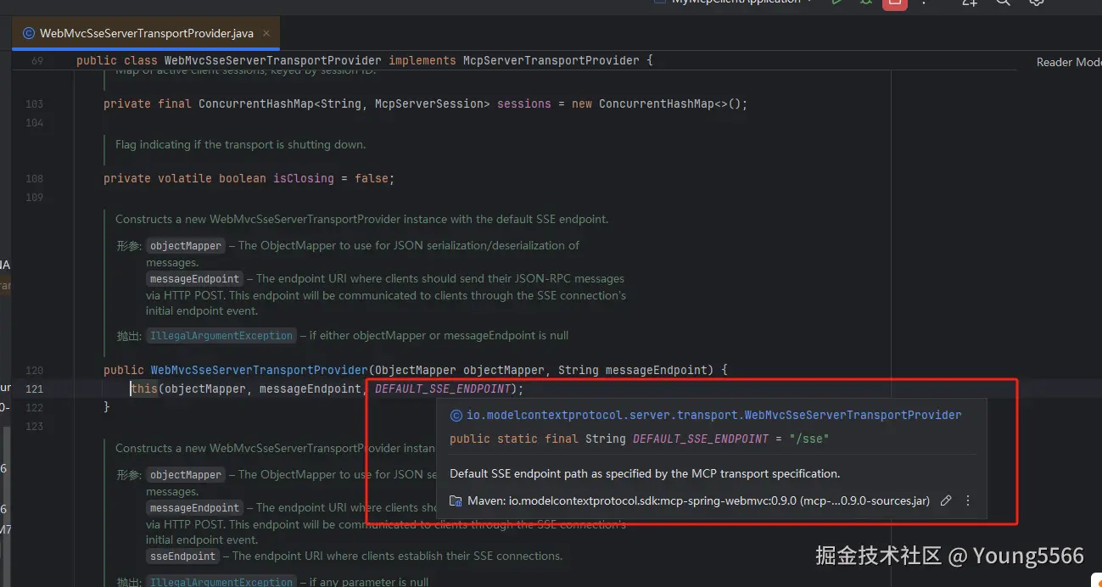Click the pencil edit-source icon in popup
The width and height of the screenshot is (1102, 587).
[946, 501]
